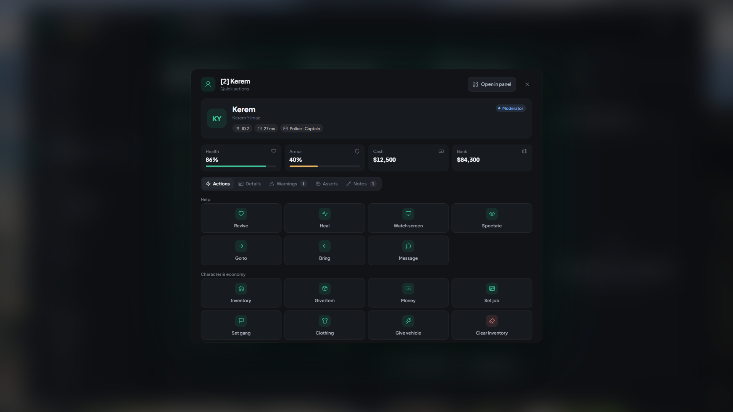Image resolution: width=733 pixels, height=412 pixels.
Task: Click the Police · Captain job chip
Action: click(x=302, y=129)
